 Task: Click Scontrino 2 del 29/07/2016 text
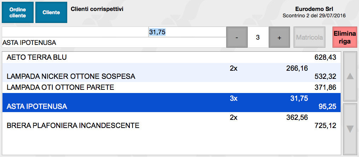[x=314, y=16]
